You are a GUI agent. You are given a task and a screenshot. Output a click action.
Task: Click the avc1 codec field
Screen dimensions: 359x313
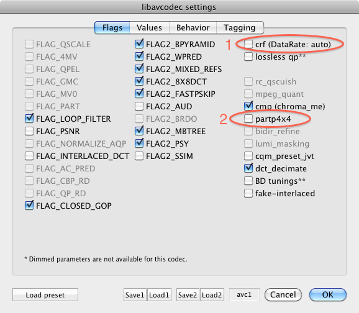click(x=244, y=294)
